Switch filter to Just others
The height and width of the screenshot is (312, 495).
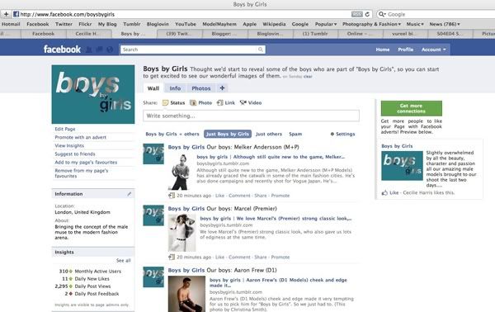coord(269,134)
